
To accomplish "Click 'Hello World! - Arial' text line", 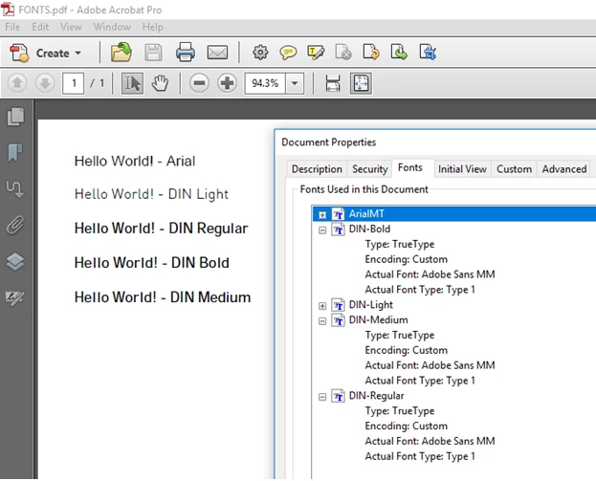I will click(135, 161).
